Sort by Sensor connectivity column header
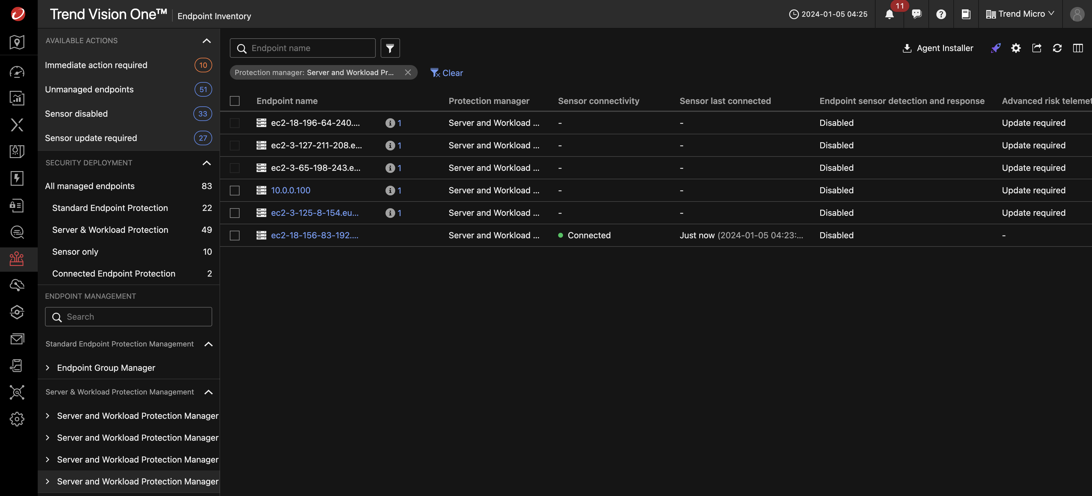1092x496 pixels. pos(598,101)
